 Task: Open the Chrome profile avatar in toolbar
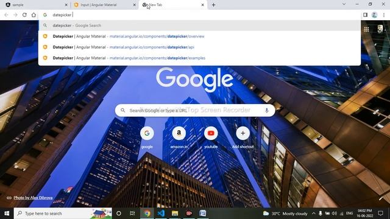coord(374,15)
